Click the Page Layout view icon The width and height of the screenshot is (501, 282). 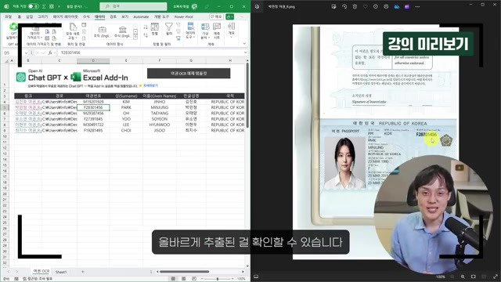(x=183, y=279)
